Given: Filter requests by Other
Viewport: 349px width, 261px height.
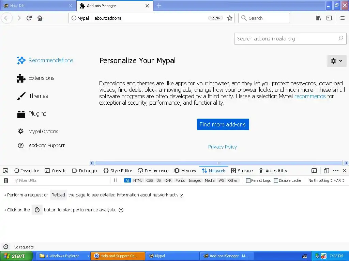Looking at the screenshot, I should [x=233, y=180].
